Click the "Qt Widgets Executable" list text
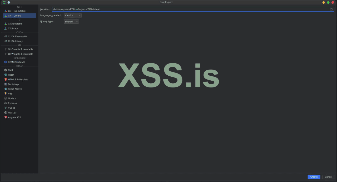Viewport: 337px width, 182px height. 21,54
